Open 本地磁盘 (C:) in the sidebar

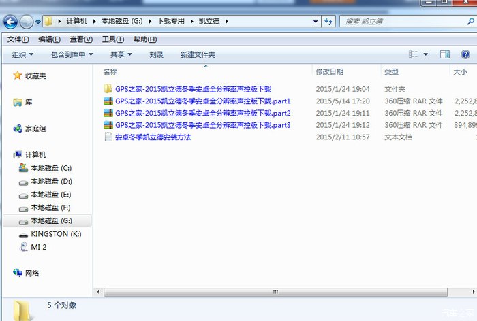(51, 168)
